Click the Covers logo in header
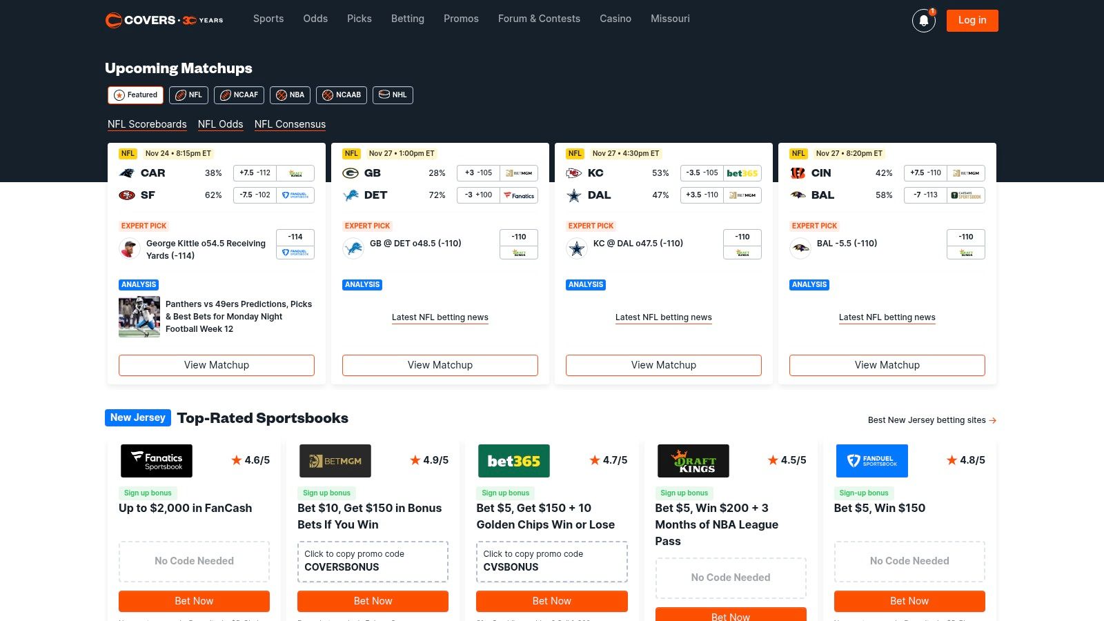 click(x=164, y=20)
